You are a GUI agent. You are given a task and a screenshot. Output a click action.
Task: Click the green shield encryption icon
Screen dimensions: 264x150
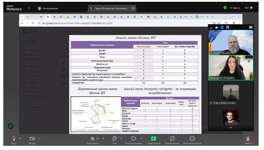pyautogui.click(x=225, y=8)
